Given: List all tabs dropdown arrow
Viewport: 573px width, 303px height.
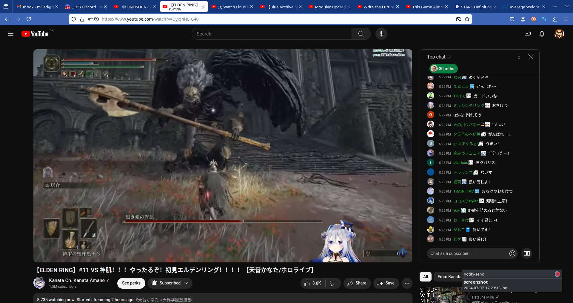Looking at the screenshot, I should [x=567, y=7].
